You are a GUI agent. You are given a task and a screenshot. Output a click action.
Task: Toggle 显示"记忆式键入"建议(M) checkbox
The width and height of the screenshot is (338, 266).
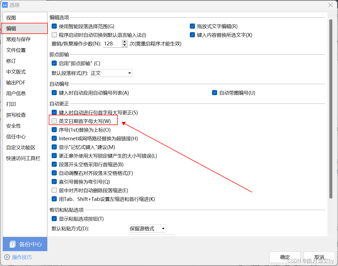pos(54,147)
